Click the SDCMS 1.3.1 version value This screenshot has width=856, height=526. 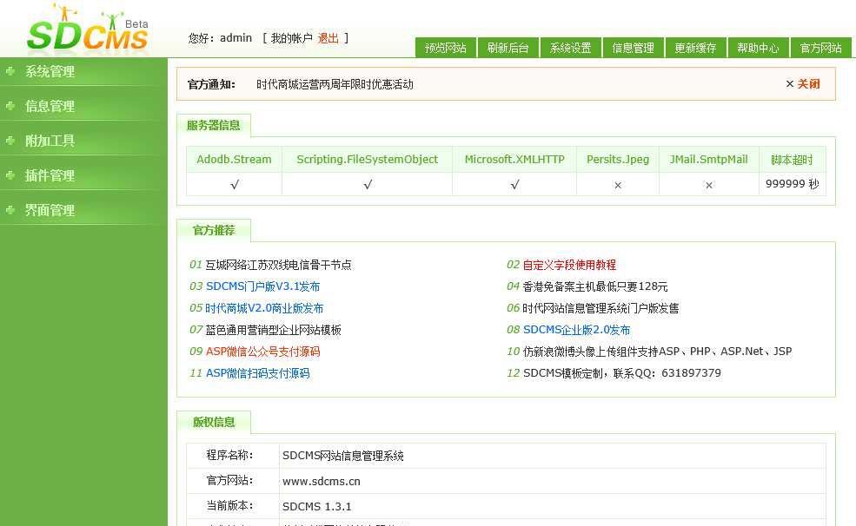click(316, 506)
